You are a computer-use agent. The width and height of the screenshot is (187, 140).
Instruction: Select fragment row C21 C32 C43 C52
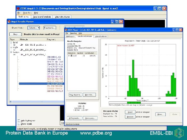(x=55, y=86)
